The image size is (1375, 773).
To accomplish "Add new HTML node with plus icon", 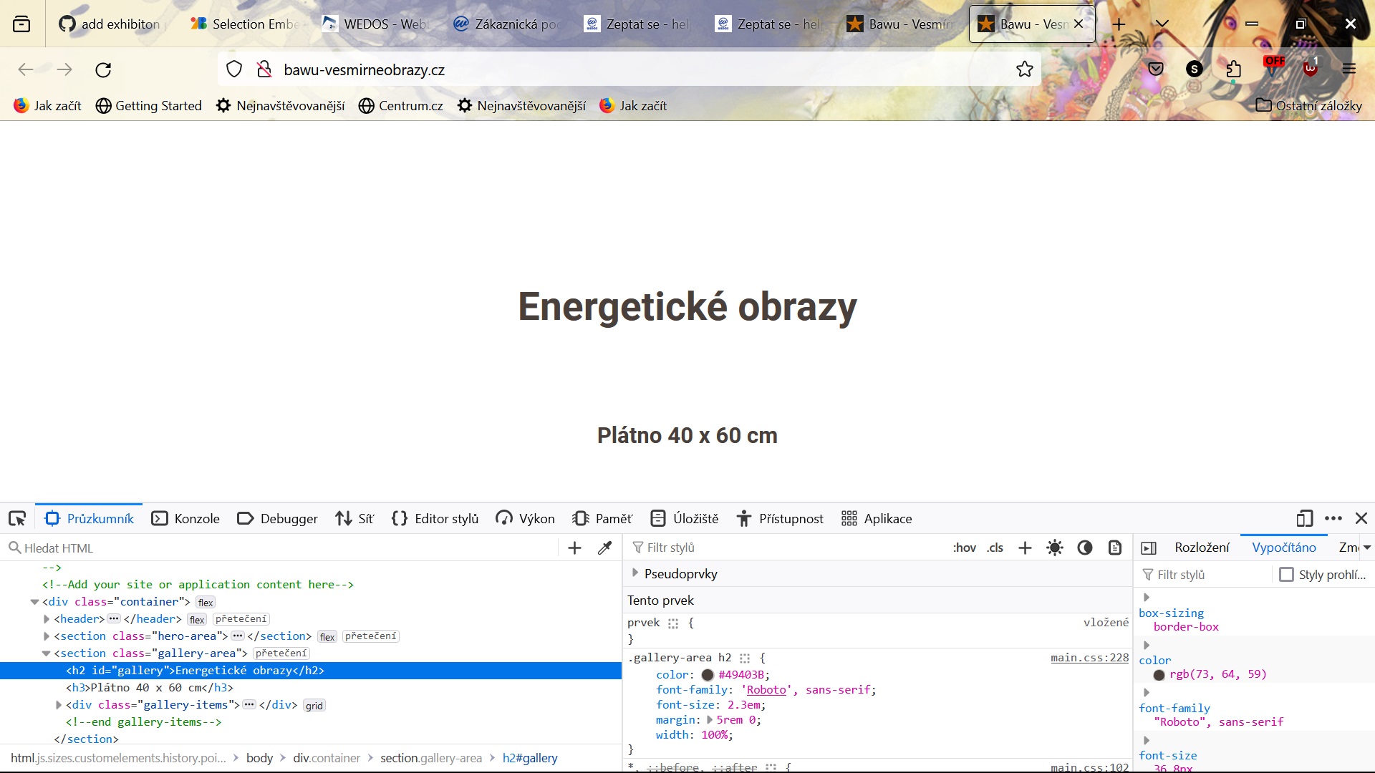I will pyautogui.click(x=574, y=548).
